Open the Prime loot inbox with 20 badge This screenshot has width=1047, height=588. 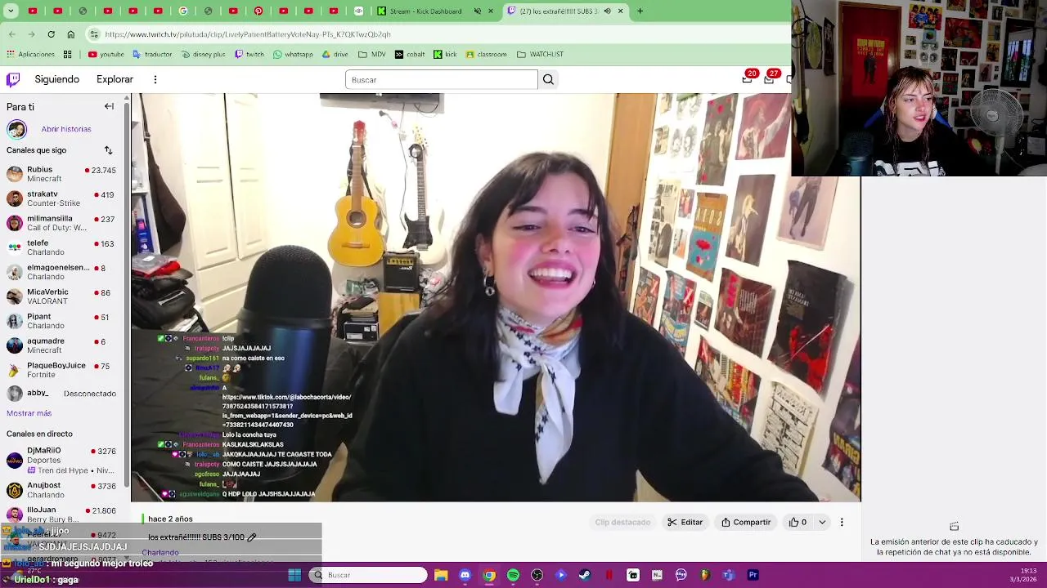748,79
